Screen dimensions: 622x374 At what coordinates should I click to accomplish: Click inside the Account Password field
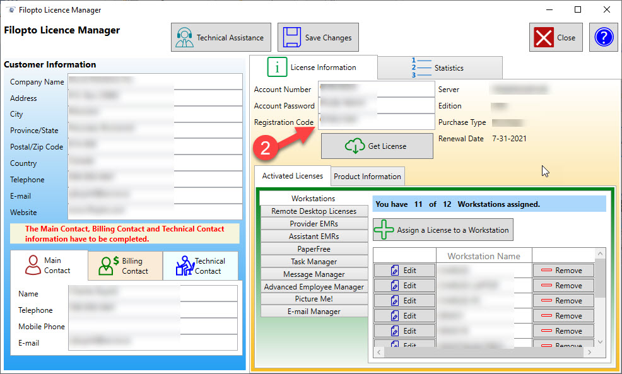377,105
